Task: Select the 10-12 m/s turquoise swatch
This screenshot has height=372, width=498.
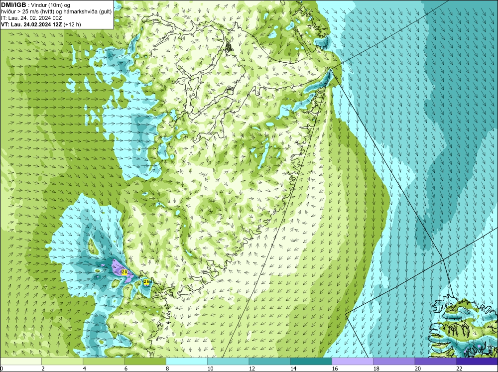Action: click(228, 361)
